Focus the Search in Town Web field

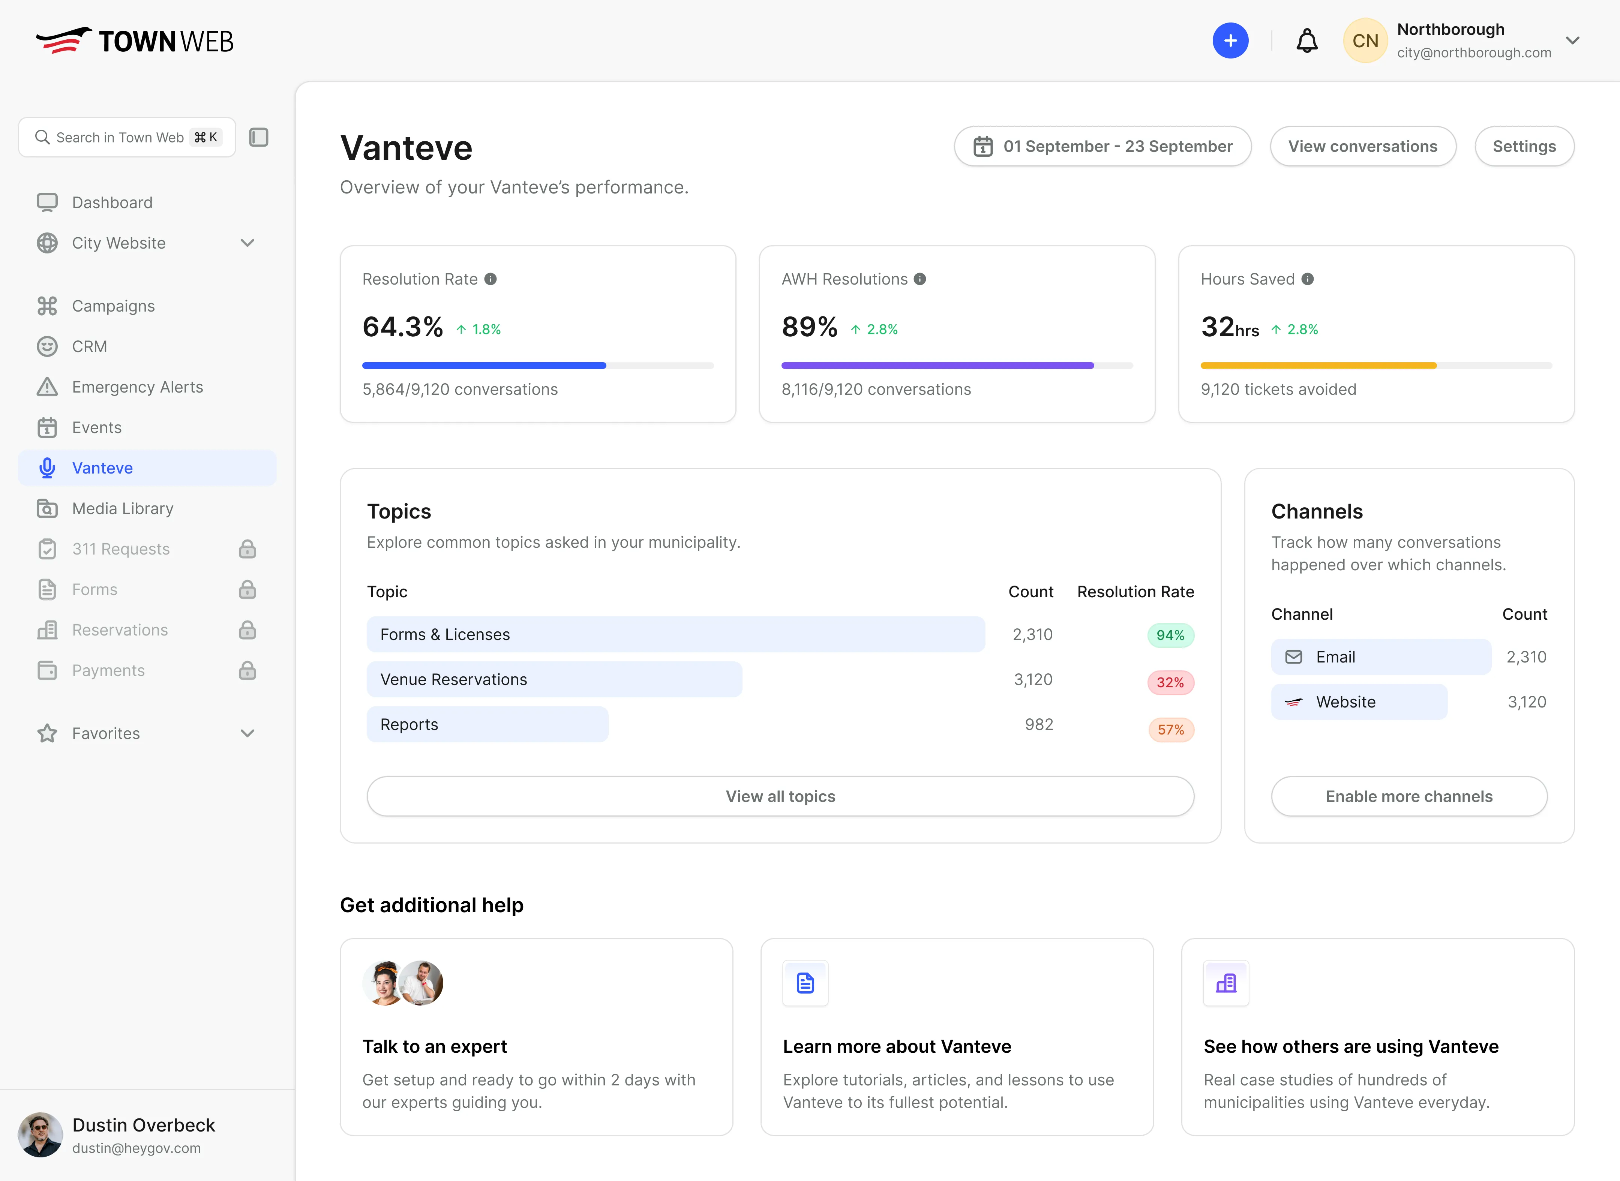(126, 137)
